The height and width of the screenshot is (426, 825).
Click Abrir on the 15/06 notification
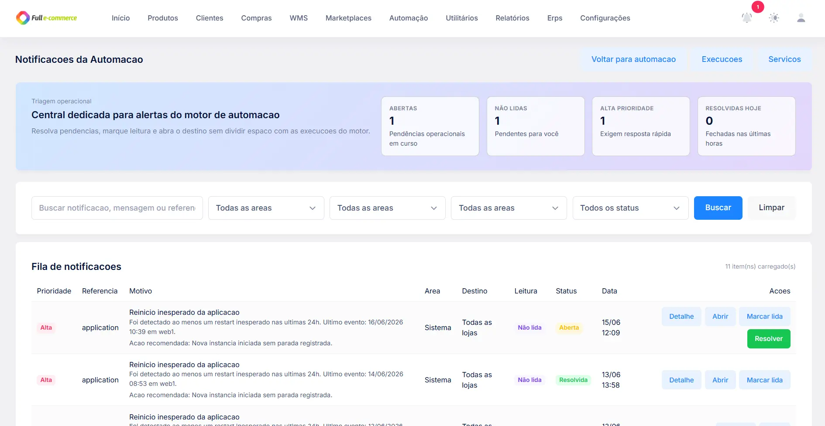coord(720,317)
